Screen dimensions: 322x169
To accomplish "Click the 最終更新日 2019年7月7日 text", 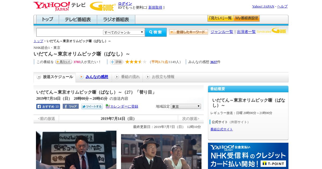I will point(167,127).
